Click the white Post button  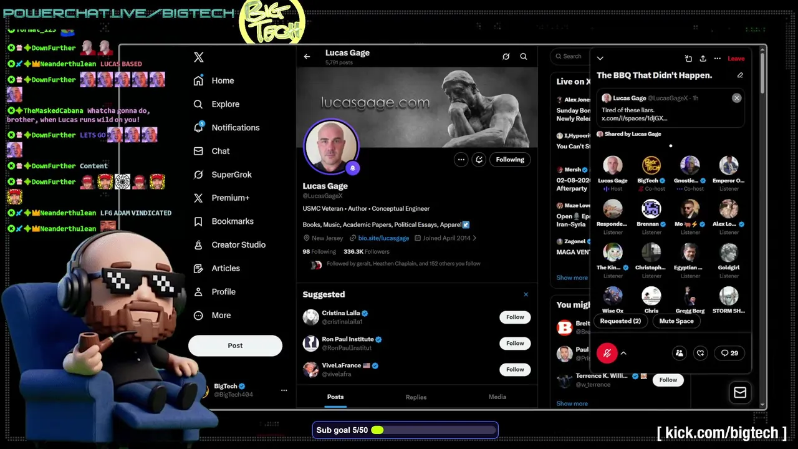tap(235, 345)
